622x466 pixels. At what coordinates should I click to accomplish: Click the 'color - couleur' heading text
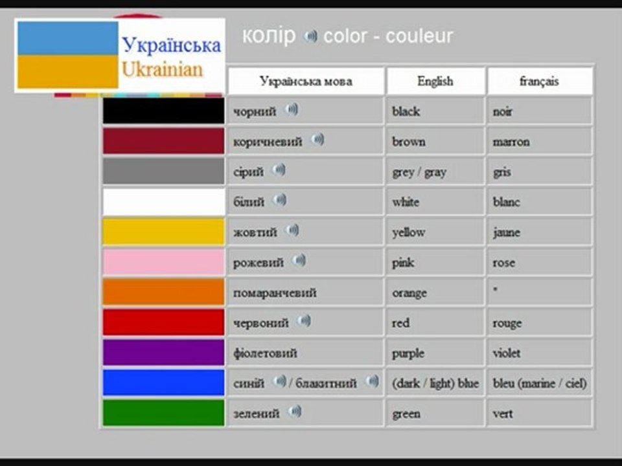tap(388, 36)
